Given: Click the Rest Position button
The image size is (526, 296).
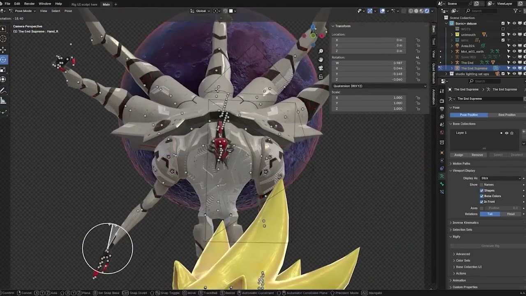Looking at the screenshot, I should 507,115.
